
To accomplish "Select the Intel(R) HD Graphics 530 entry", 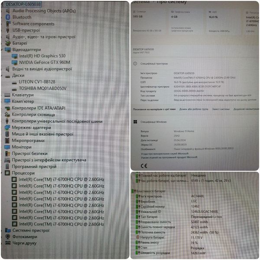I will (x=42, y=56).
